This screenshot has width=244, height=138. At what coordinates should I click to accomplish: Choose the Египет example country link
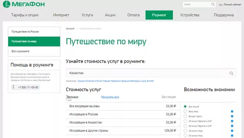pyautogui.click(x=150, y=81)
